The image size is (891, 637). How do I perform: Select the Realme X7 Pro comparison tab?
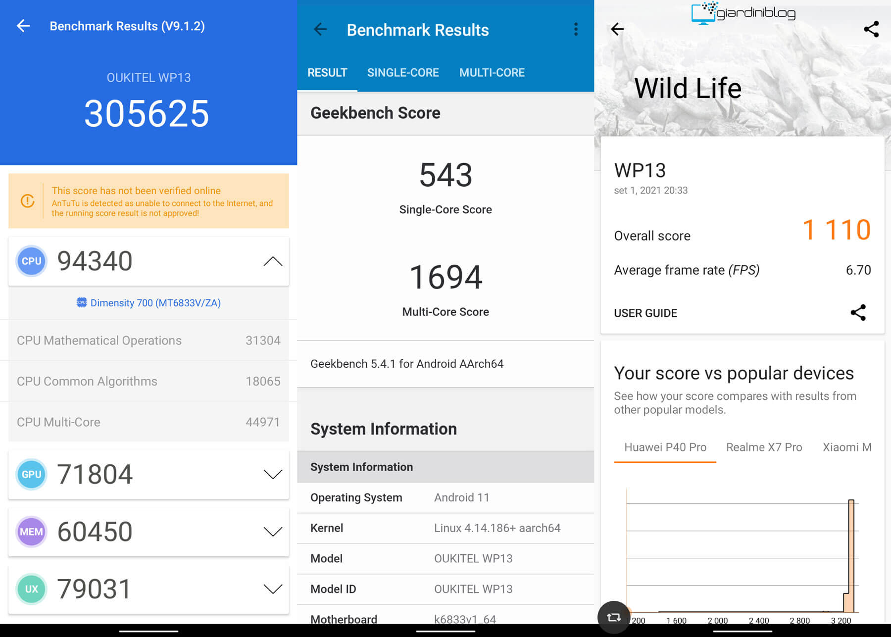[764, 447]
